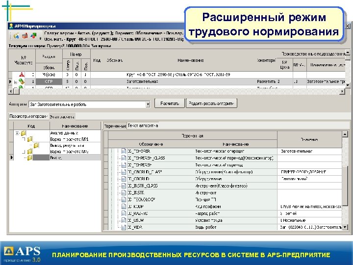The image size is (353, 265).
Task: Click the folder icon of Вариант просчета №1
Action: (30, 139)
